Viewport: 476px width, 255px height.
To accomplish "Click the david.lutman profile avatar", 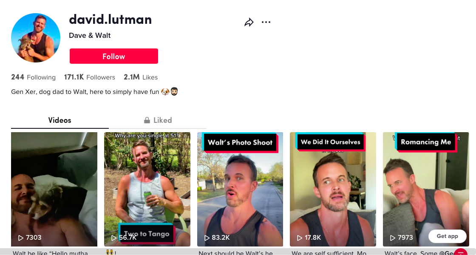I will pos(36,38).
